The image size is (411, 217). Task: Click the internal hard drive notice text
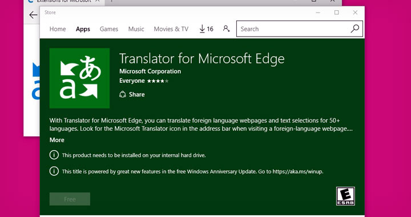click(134, 155)
